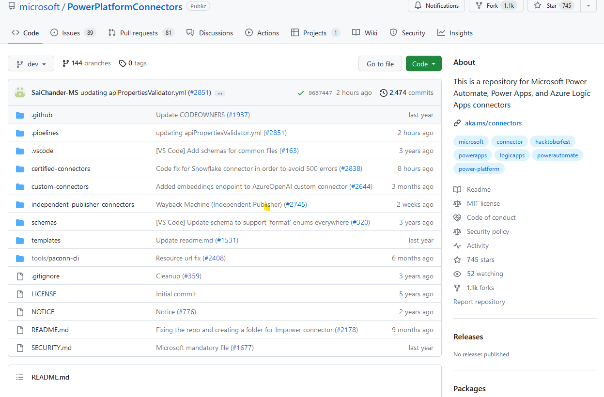Click the commit history clock icon
The image size is (604, 397).
[384, 92]
